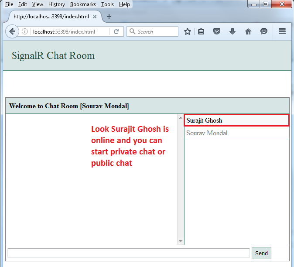The width and height of the screenshot is (294, 267).
Task: Reload the page with refresh icon
Action: [x=116, y=31]
